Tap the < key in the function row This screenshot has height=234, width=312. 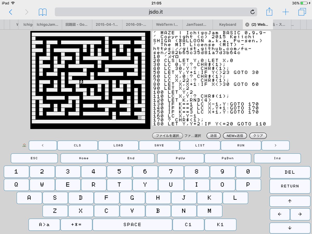pos(43,145)
